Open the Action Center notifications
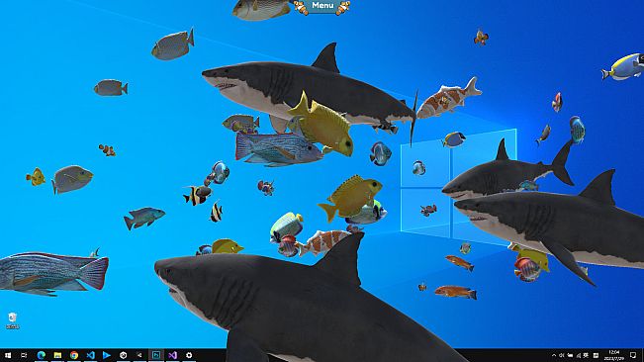 click(x=633, y=355)
